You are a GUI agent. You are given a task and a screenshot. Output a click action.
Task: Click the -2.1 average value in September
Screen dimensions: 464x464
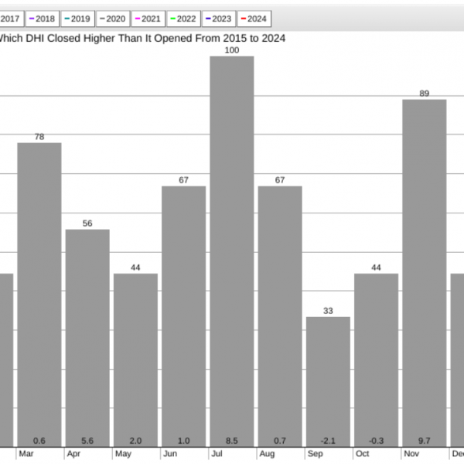pos(328,441)
